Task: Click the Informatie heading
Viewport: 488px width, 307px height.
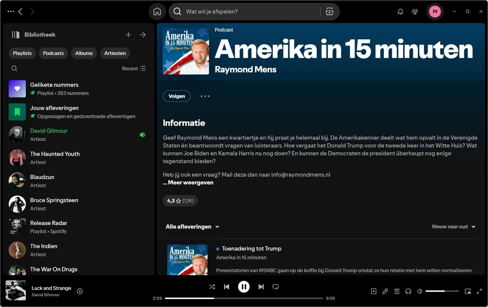Action: (x=184, y=123)
